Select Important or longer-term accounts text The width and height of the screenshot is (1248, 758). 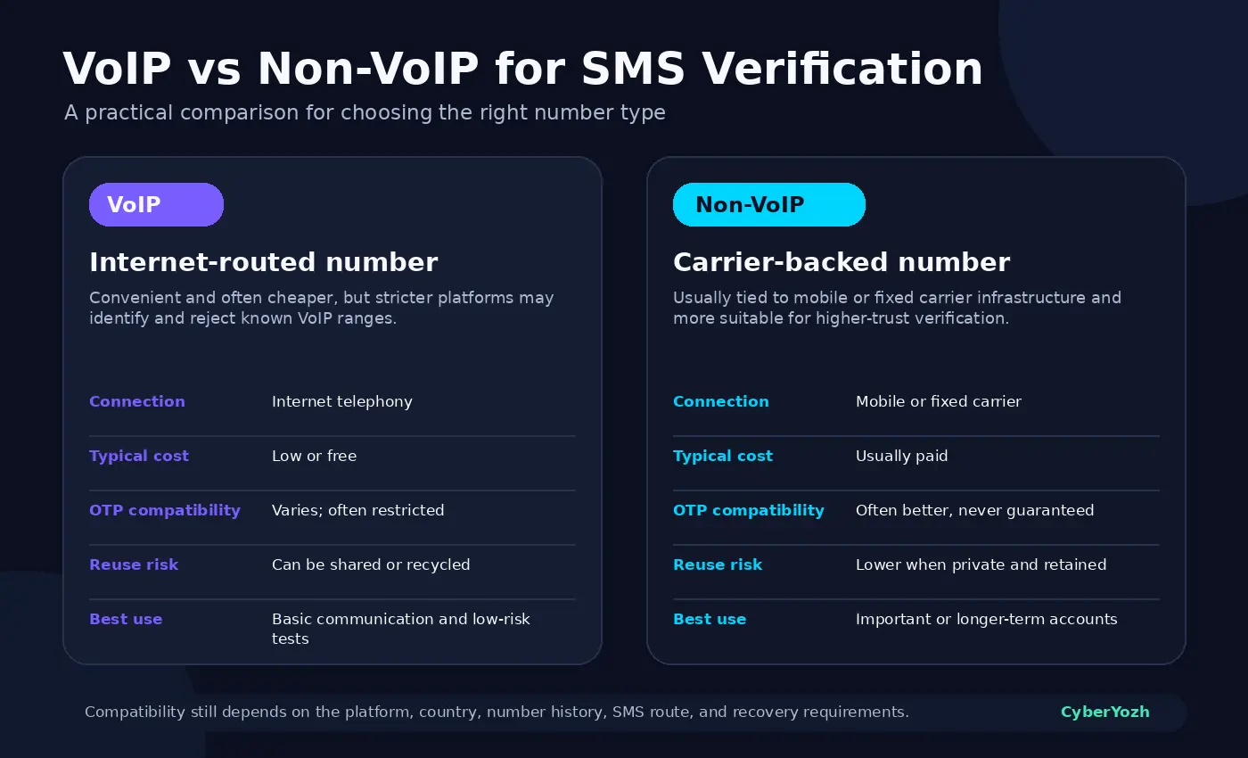coord(986,619)
